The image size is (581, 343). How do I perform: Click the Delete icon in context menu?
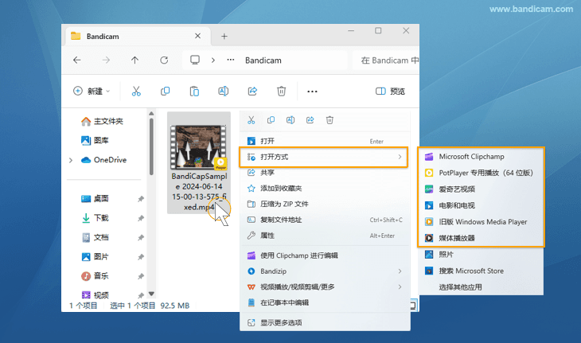pos(329,120)
